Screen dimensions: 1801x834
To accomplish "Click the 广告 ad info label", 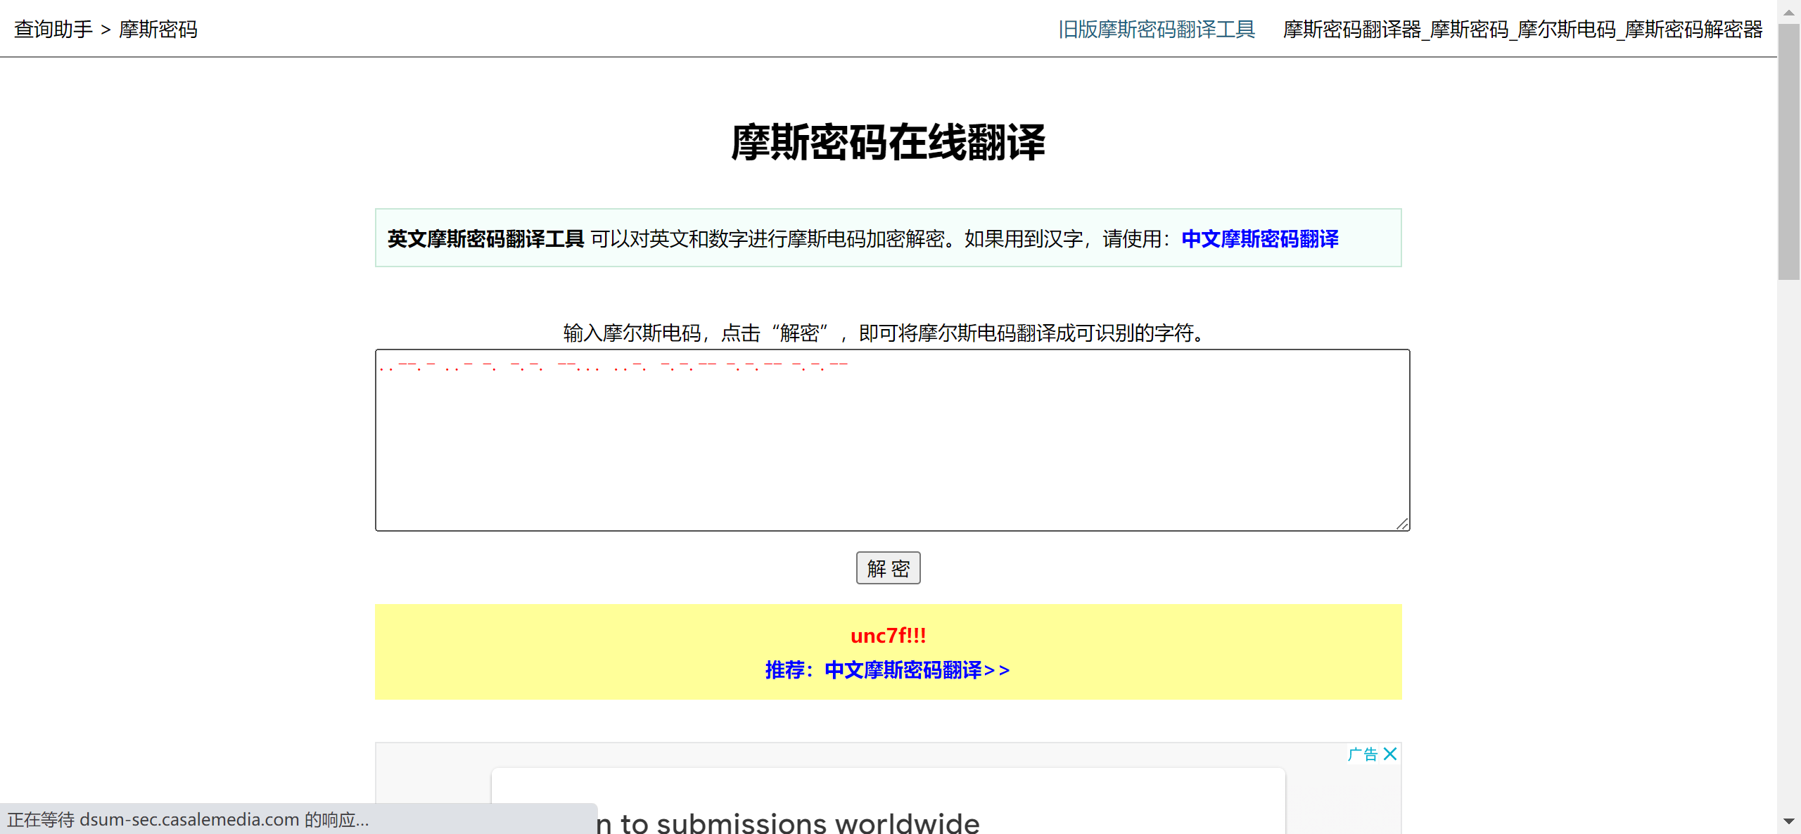I will point(1363,754).
